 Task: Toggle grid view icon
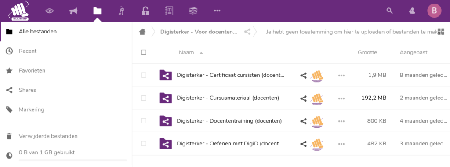[441, 32]
